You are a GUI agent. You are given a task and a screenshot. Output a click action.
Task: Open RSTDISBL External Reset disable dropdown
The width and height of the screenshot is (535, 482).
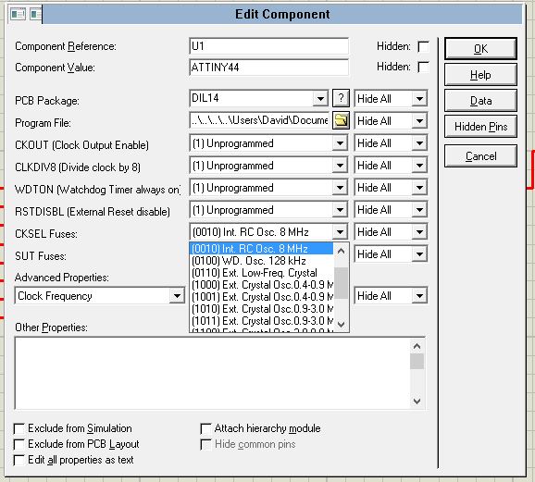click(x=340, y=210)
